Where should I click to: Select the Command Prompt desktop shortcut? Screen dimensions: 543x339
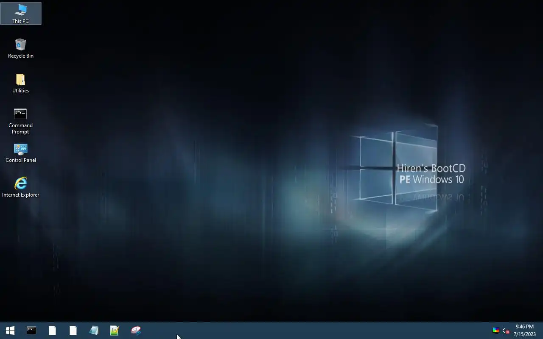point(20,121)
